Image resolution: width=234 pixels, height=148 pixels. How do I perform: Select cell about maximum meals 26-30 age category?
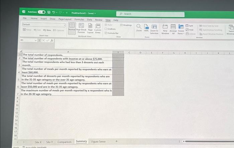[x=66, y=92]
